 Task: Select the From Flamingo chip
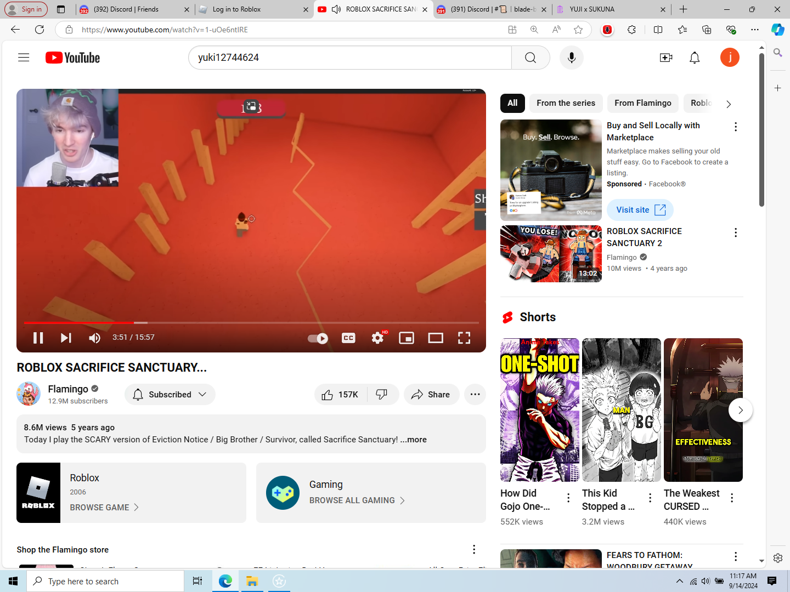[x=643, y=103]
